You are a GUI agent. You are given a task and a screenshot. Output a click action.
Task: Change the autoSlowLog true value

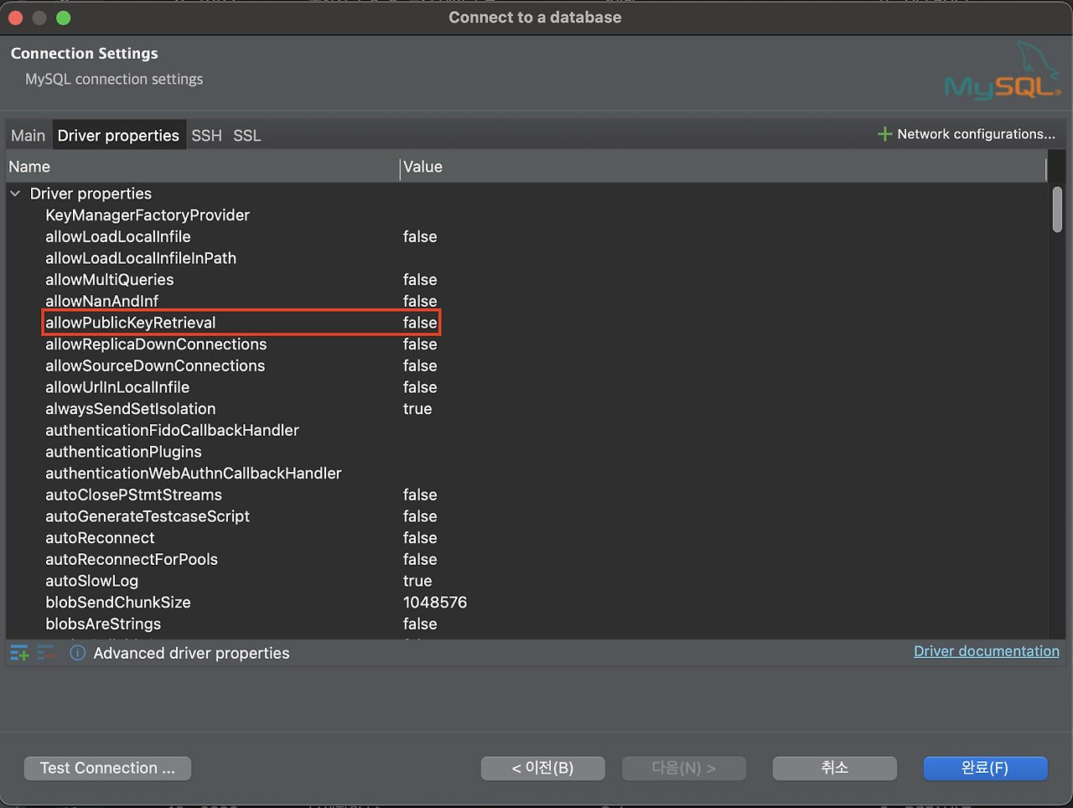tap(417, 580)
